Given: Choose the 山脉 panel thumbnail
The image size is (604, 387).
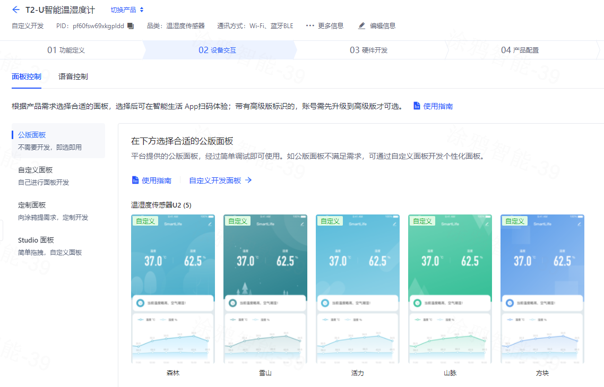Looking at the screenshot, I should point(450,289).
